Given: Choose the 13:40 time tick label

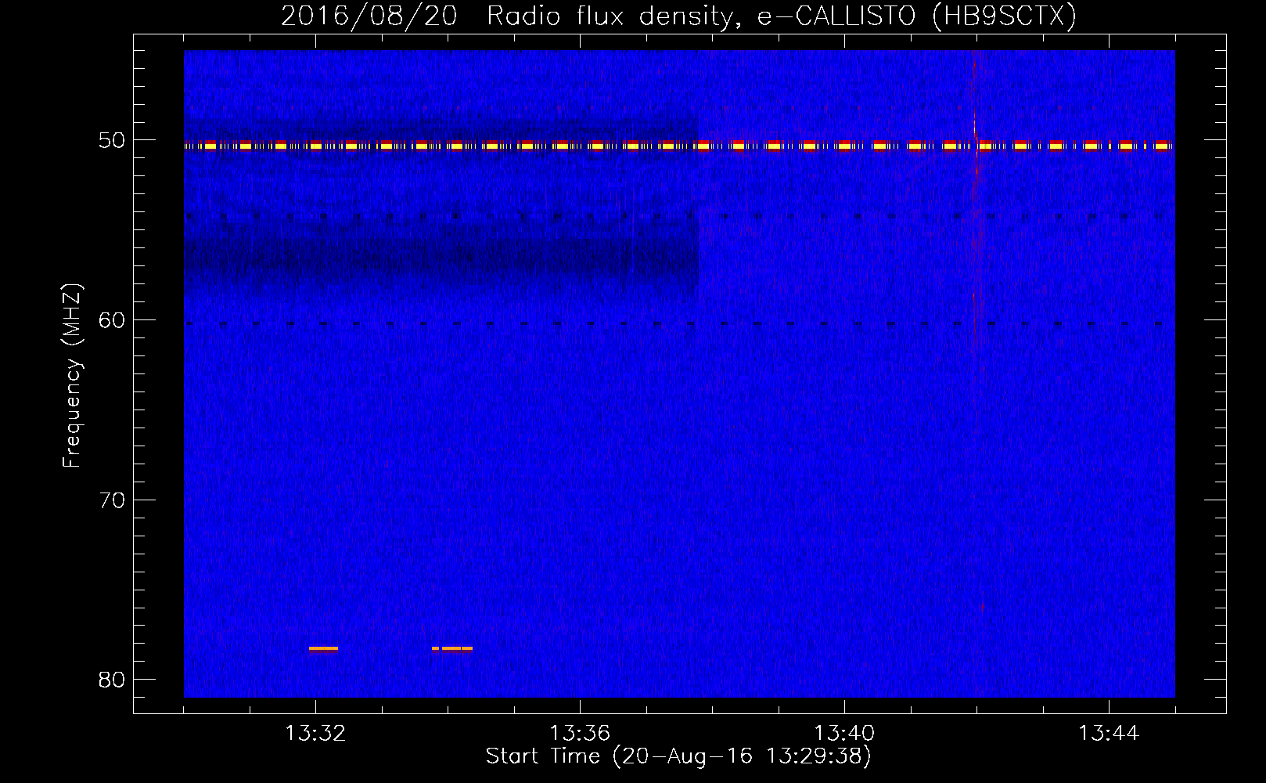Looking at the screenshot, I should [x=844, y=734].
